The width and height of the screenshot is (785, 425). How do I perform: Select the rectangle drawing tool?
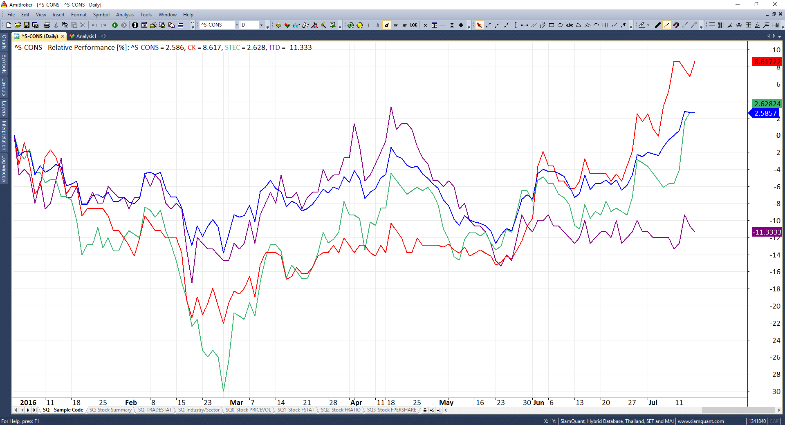pos(552,25)
